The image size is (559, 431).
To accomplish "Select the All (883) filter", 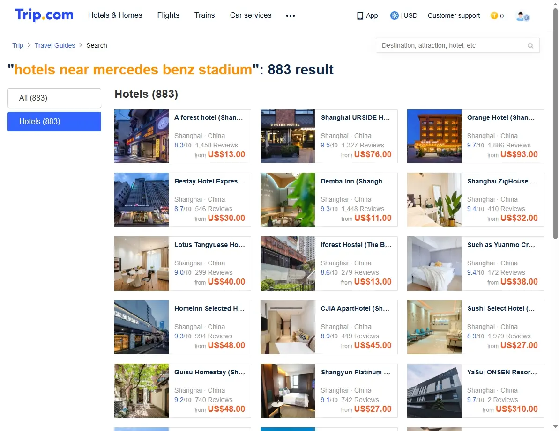I will point(54,98).
